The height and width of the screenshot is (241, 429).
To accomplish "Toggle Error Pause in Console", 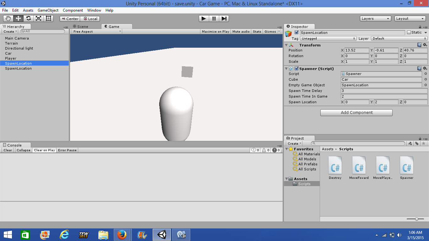I will [67, 150].
